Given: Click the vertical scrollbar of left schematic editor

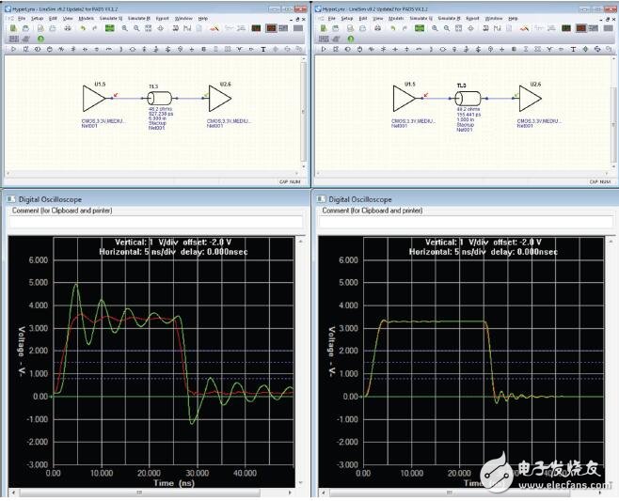Looking at the screenshot, I should [303, 113].
